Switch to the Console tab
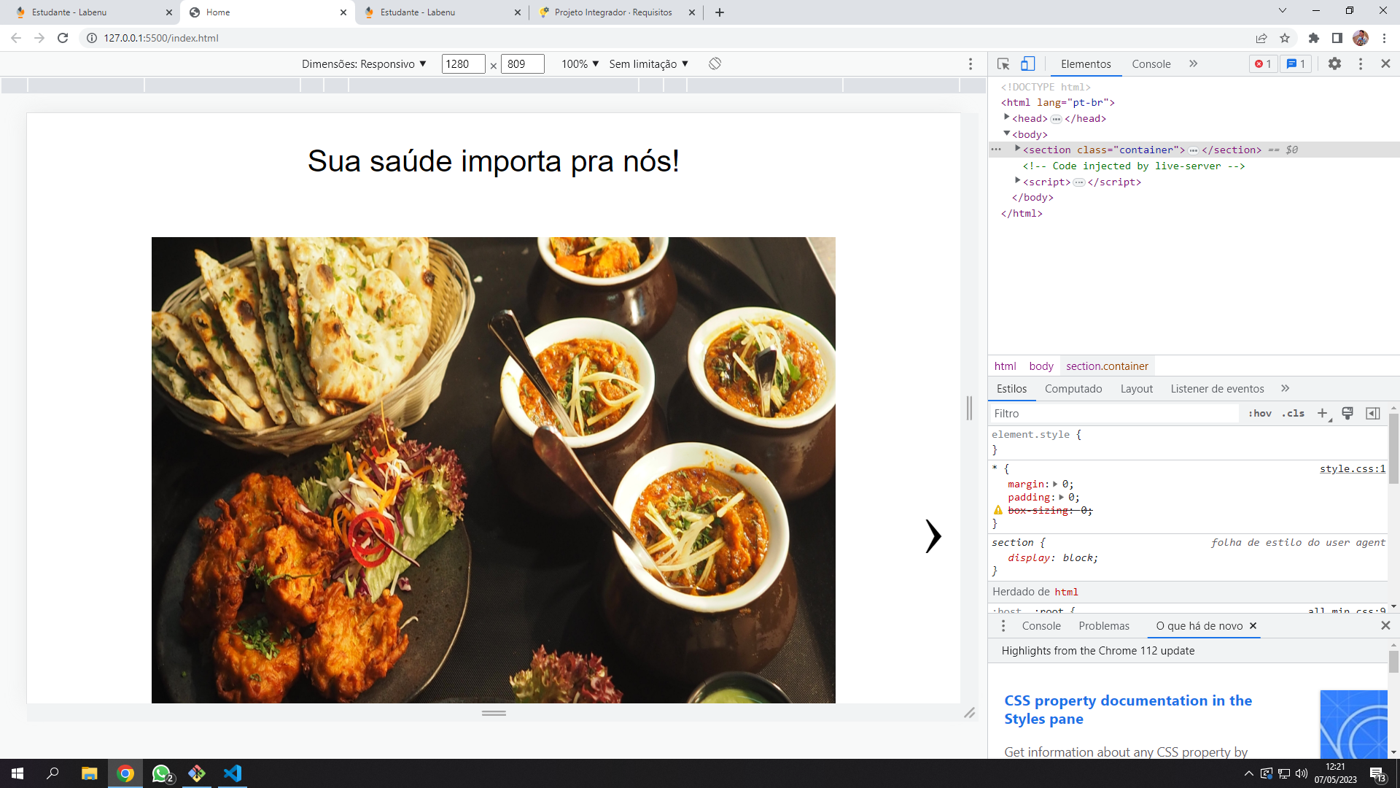Viewport: 1400px width, 788px height. coord(1151,64)
